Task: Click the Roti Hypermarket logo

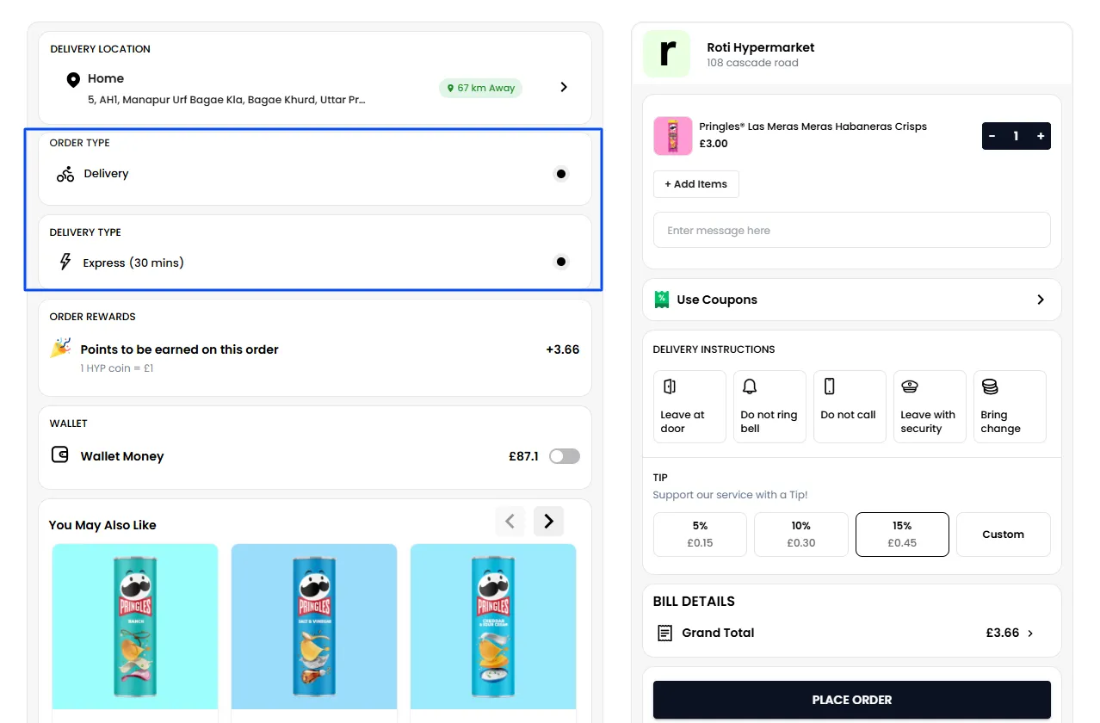Action: coord(666,53)
